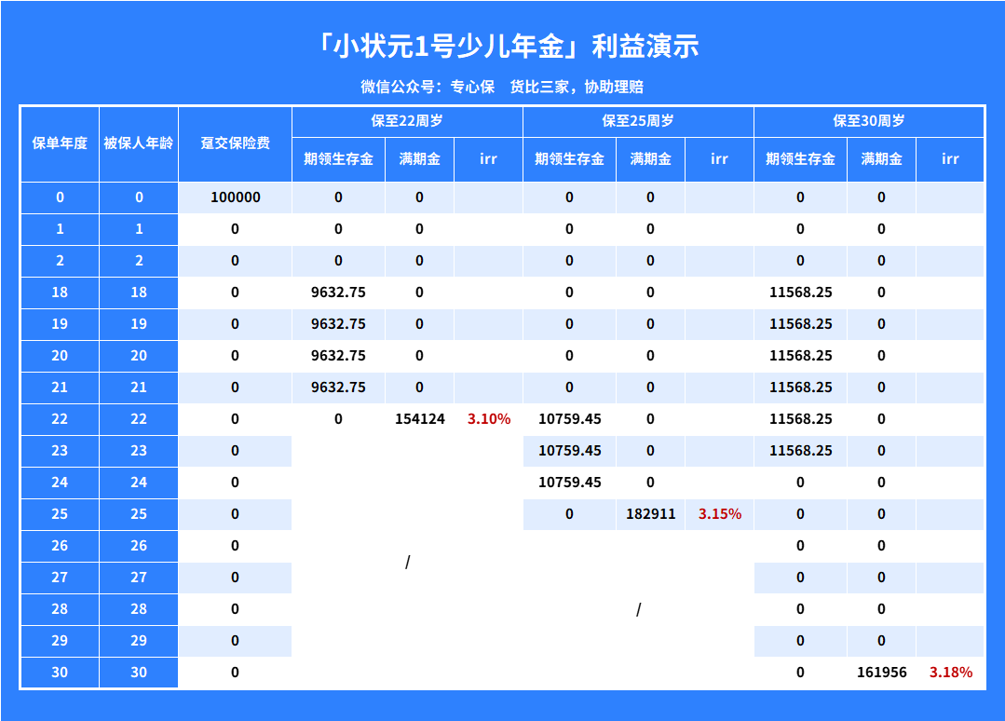Screen dimensions: 1005x721
Task: Select the 182911 maturity amount cell
Action: (650, 514)
